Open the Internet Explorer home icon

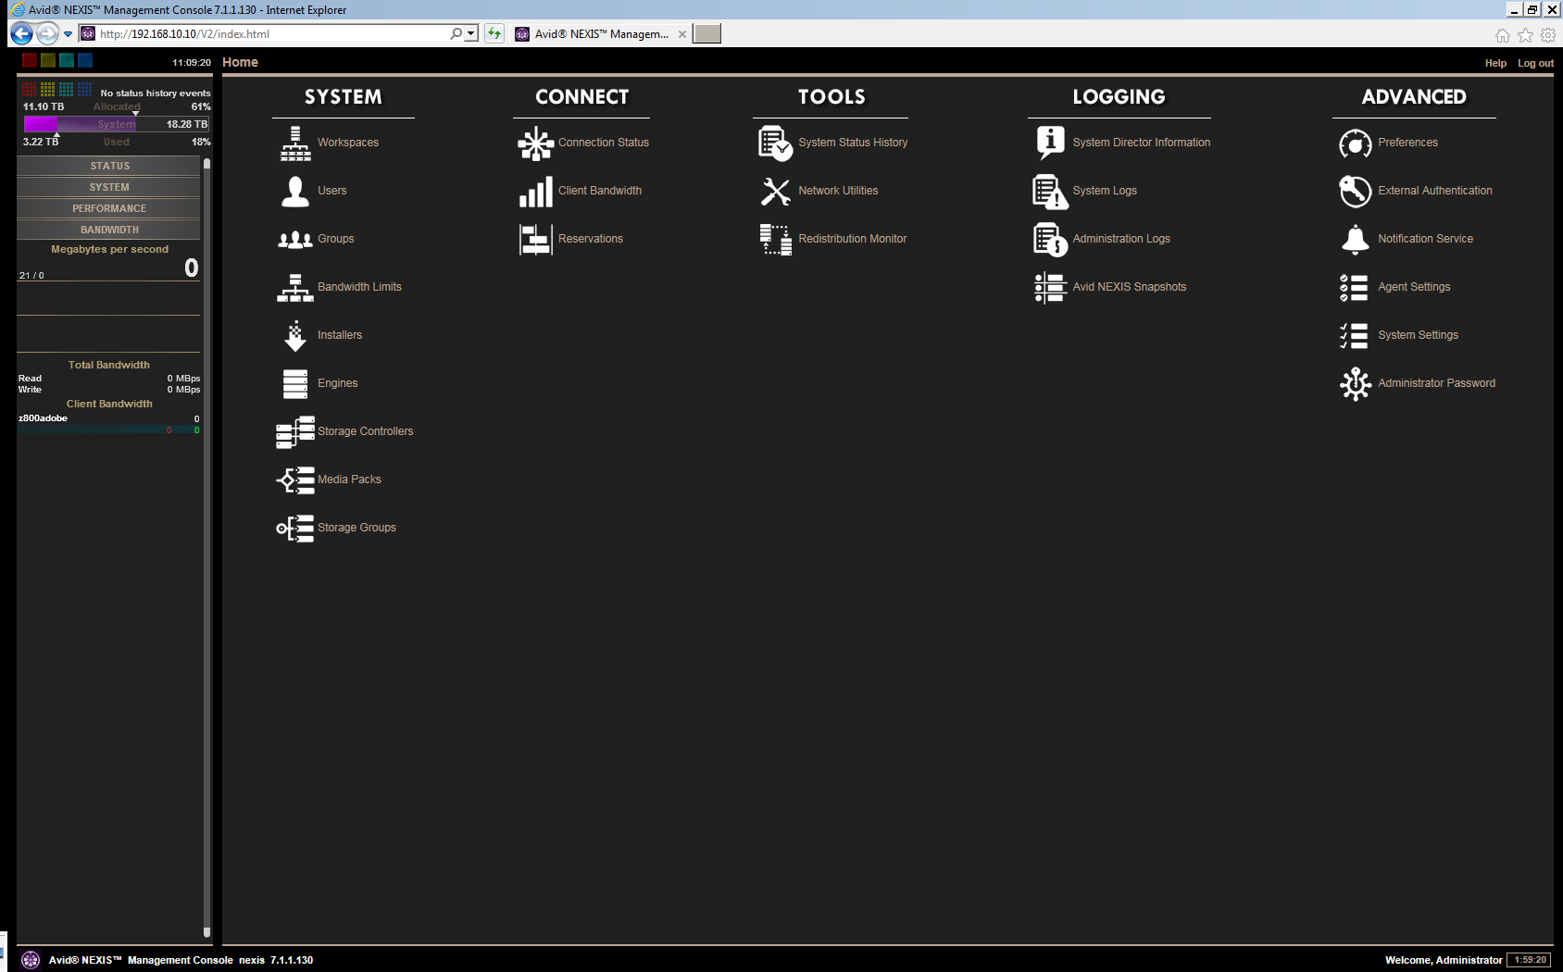pyautogui.click(x=1503, y=35)
